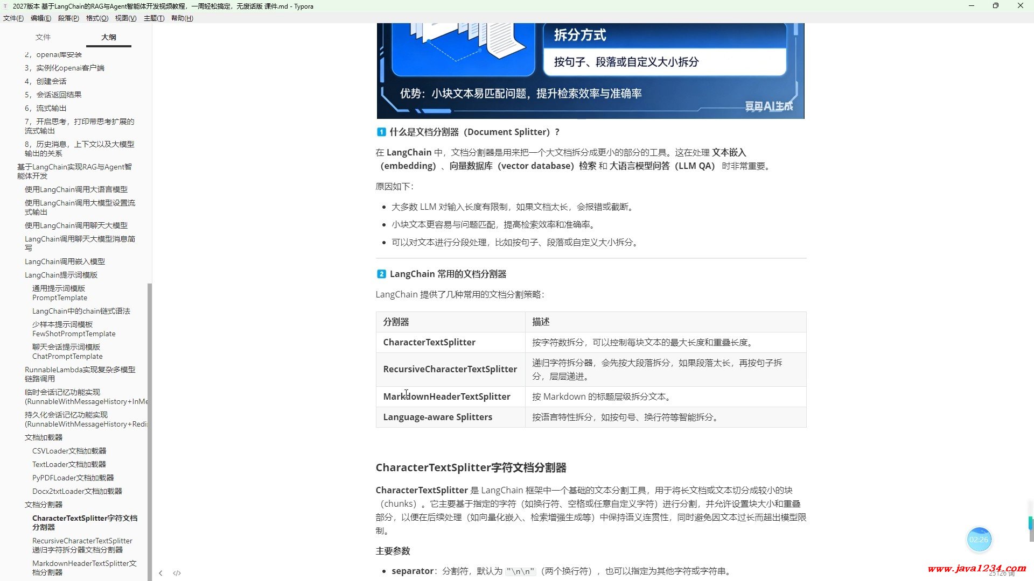Viewport: 1034px width, 581px height.
Task: Open the 段落(P) menu
Action: [68, 18]
